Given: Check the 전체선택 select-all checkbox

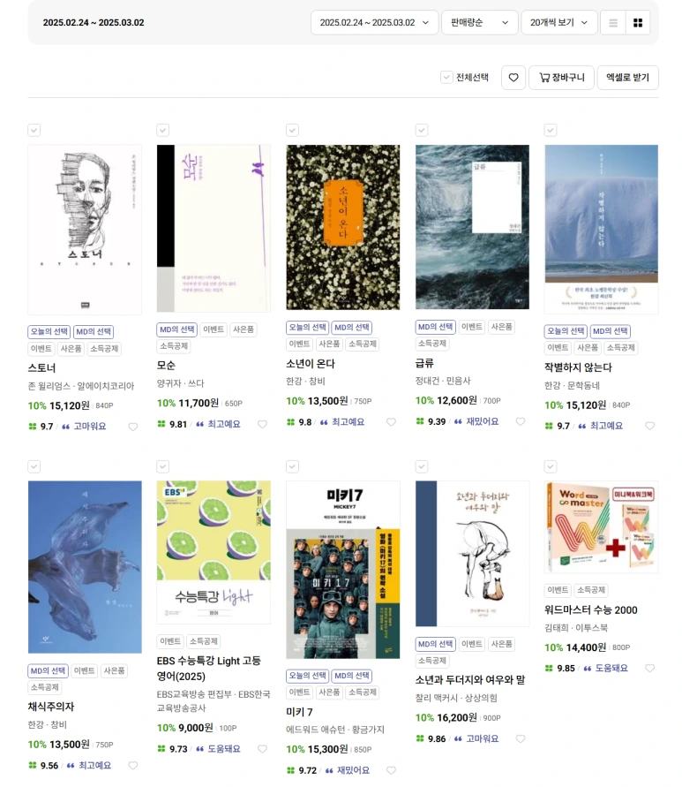Looking at the screenshot, I should click(x=446, y=78).
